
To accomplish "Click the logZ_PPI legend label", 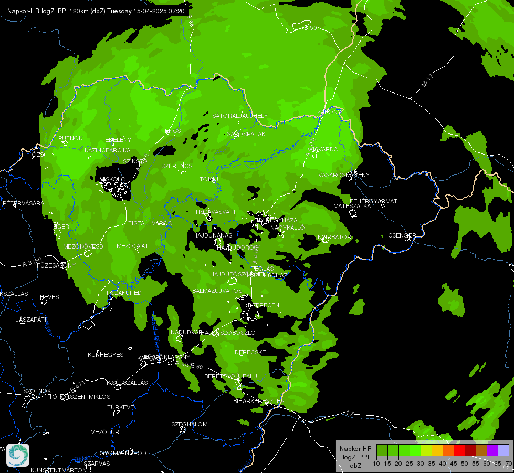I will (x=355, y=457).
